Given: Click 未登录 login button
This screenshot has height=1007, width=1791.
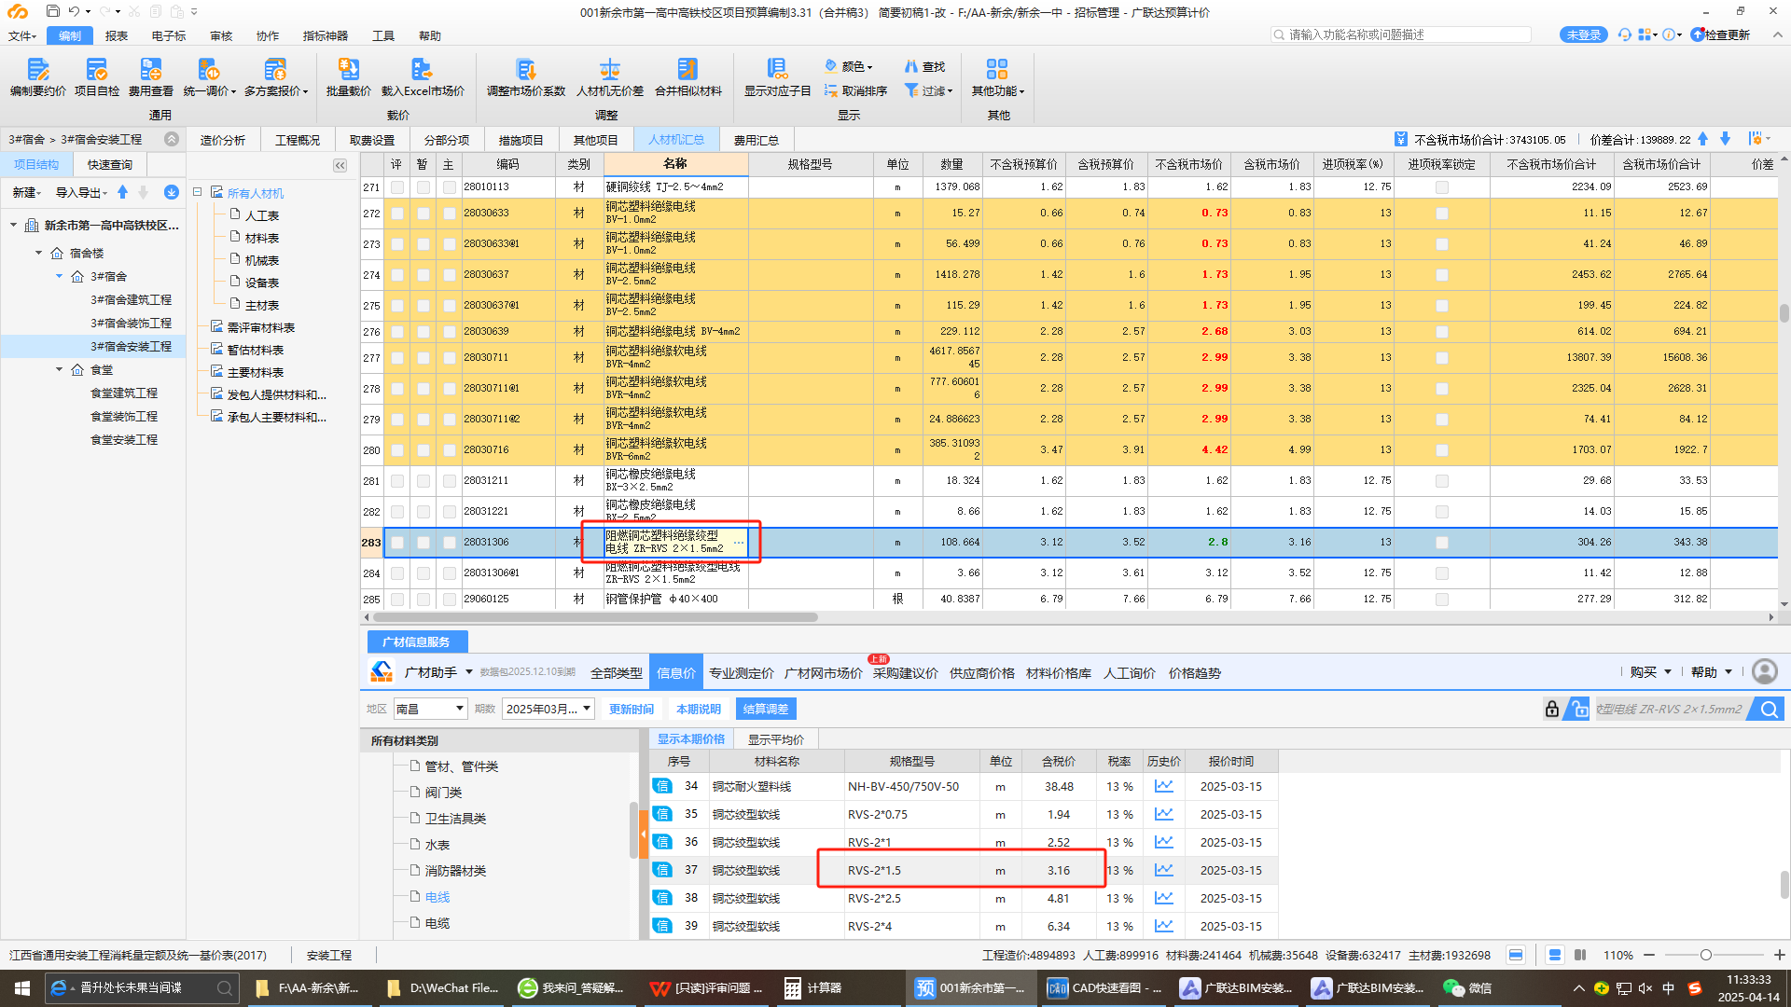Looking at the screenshot, I should tap(1583, 34).
